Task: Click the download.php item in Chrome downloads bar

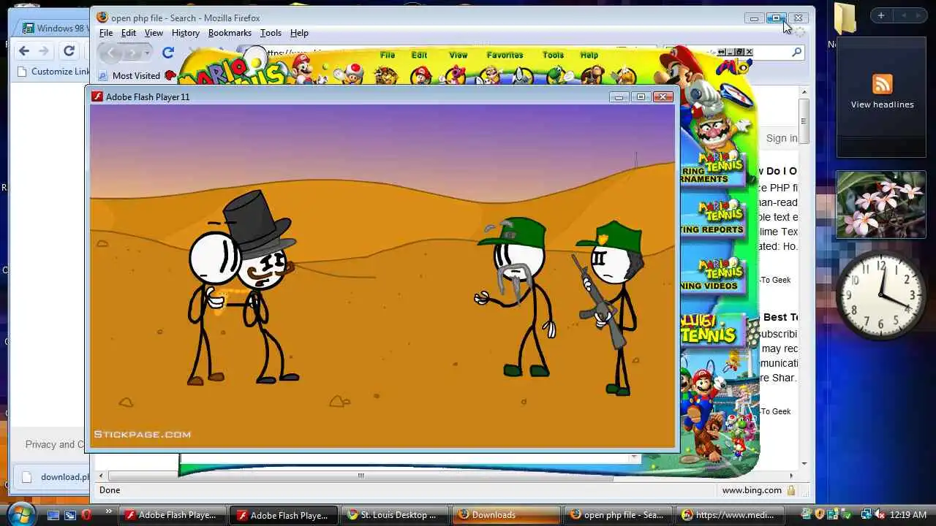Action: pos(55,477)
